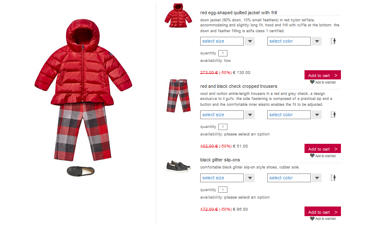Open the plaid trousers thumbnail image
Image resolution: width=369 pixels, height=227 pixels.
178,96
